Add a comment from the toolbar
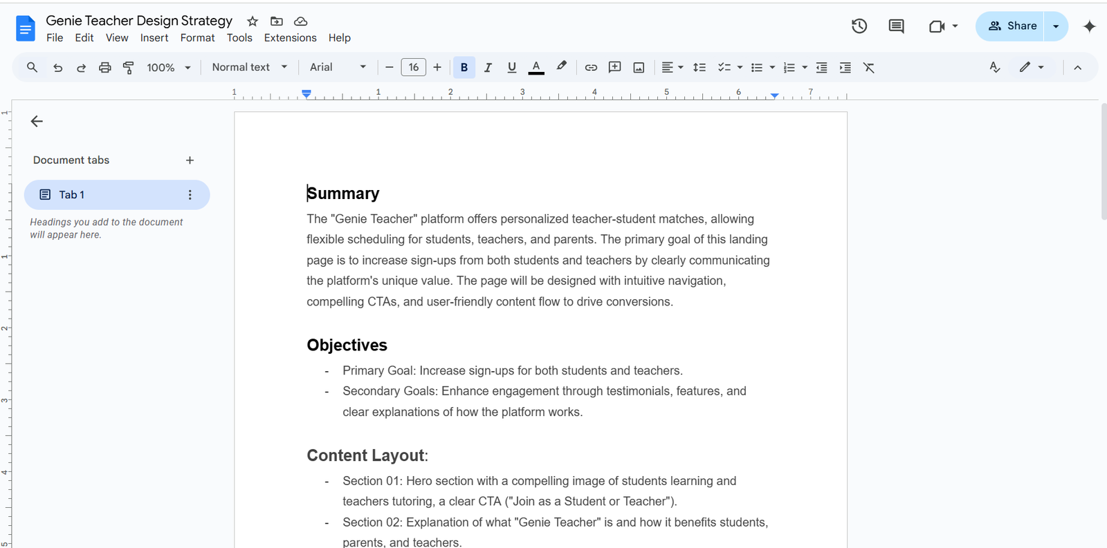 tap(614, 67)
